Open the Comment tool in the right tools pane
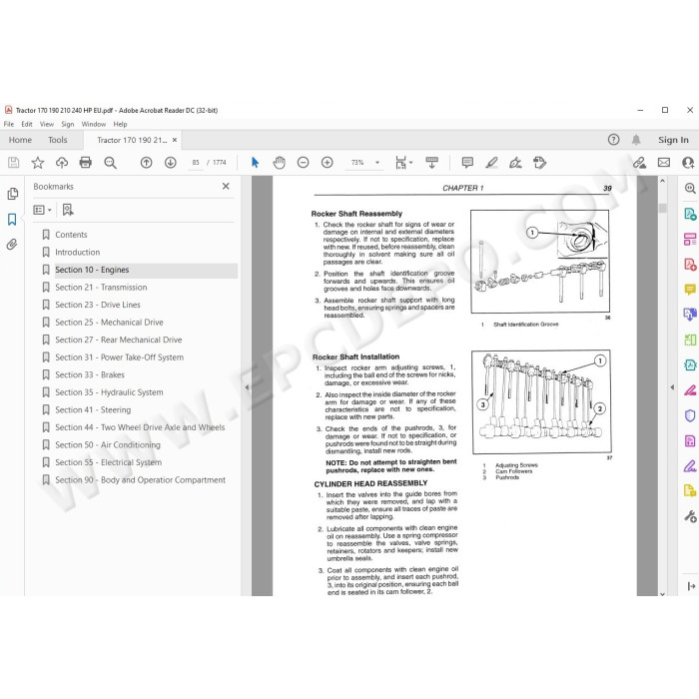This screenshot has width=699, height=699. click(690, 290)
